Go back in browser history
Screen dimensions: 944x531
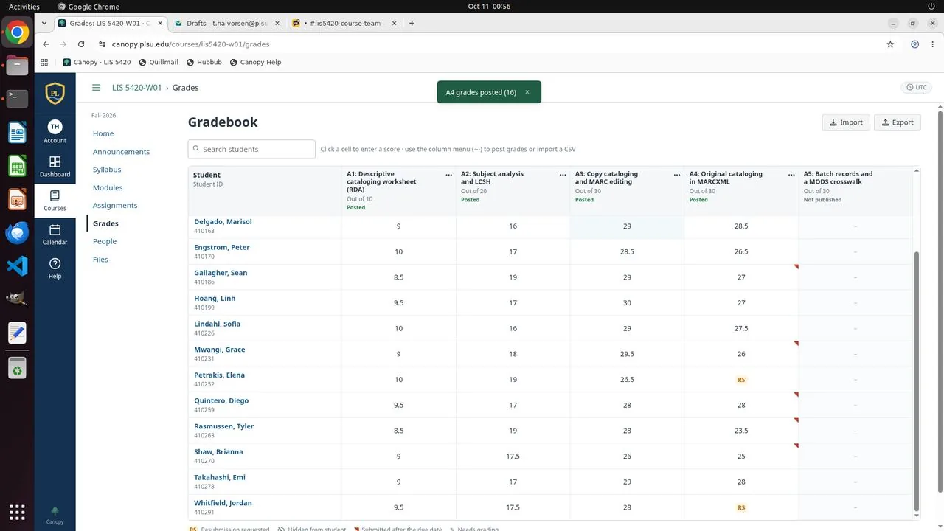(46, 44)
